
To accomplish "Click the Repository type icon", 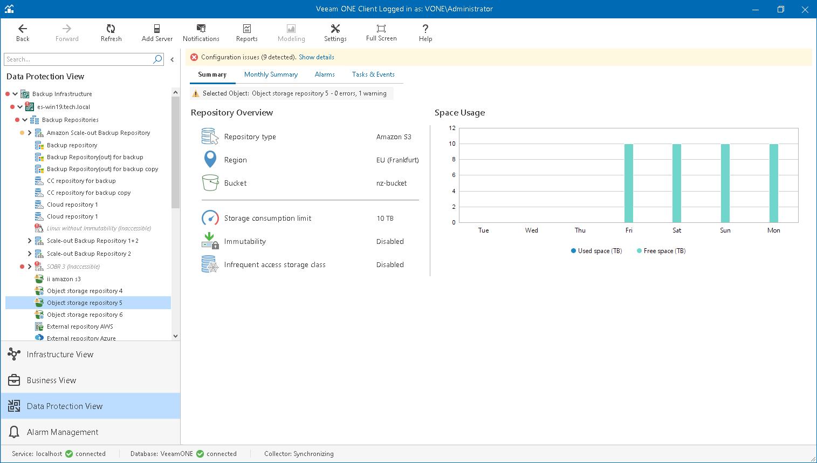I will pyautogui.click(x=209, y=137).
